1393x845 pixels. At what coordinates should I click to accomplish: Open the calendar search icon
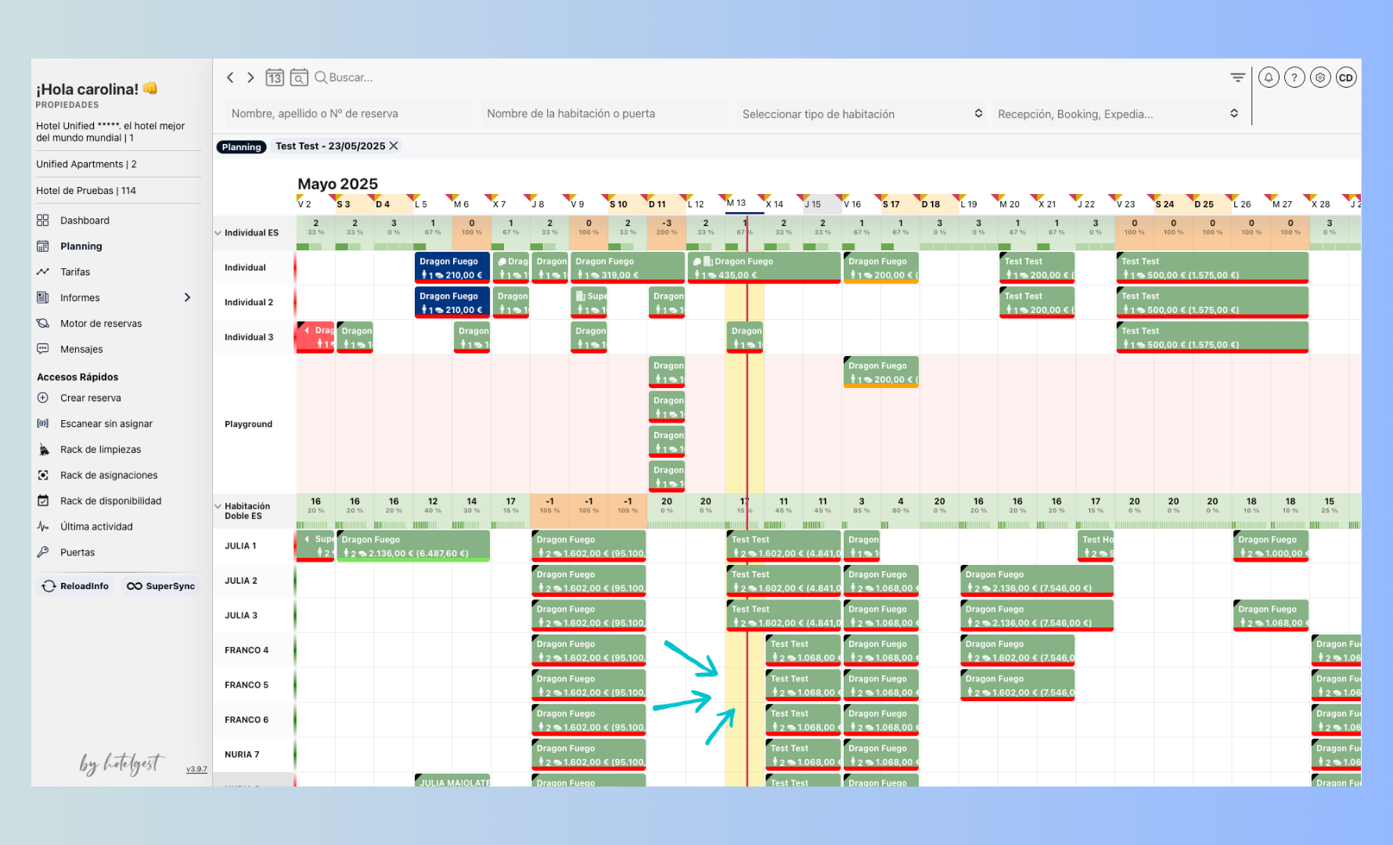299,77
